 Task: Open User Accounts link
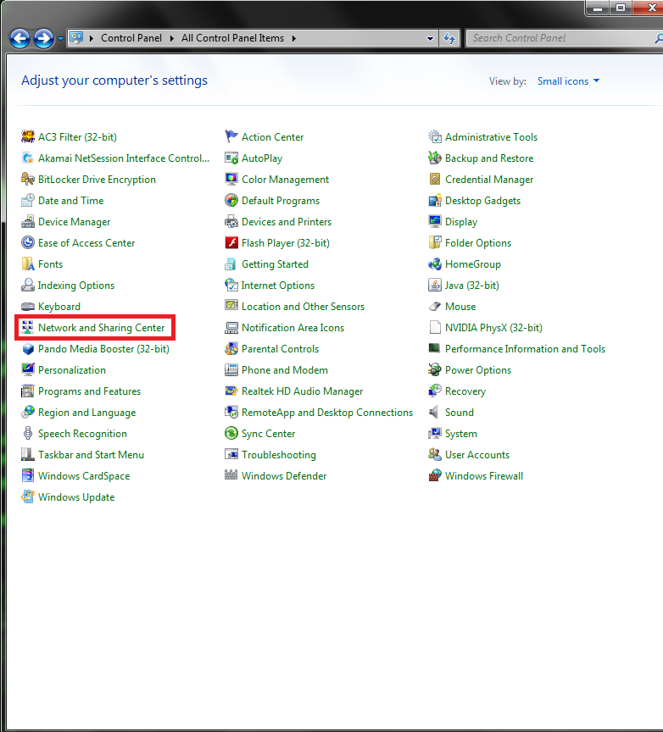[x=477, y=455]
